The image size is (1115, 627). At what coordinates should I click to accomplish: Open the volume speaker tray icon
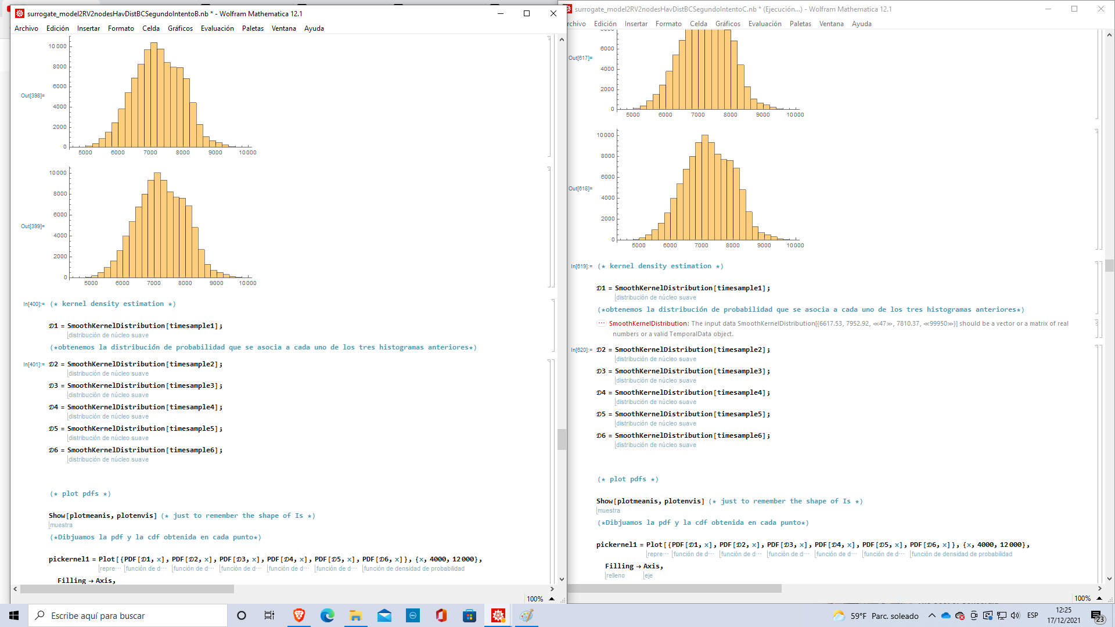click(1015, 615)
